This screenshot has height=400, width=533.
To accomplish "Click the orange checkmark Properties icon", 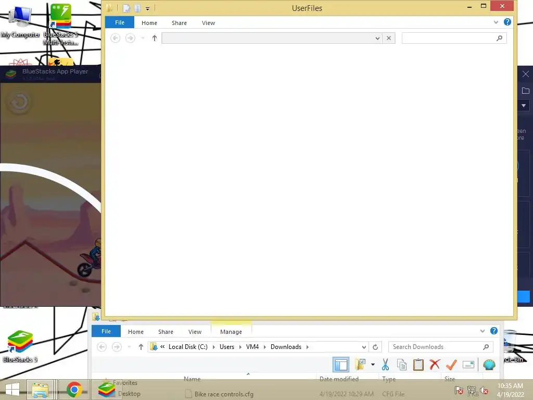I will (x=451, y=365).
